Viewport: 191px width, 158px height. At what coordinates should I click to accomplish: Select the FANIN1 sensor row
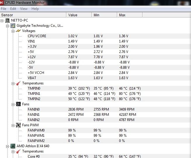[109, 115]
